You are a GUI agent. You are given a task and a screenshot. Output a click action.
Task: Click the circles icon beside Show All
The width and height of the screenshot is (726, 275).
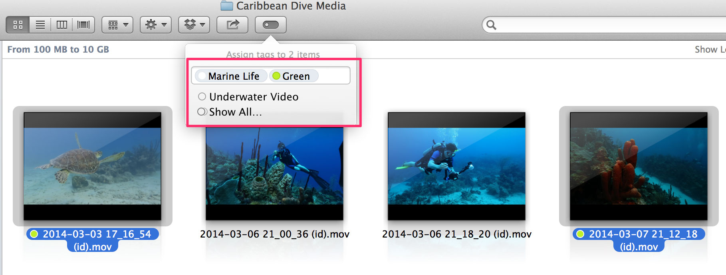[x=202, y=112]
